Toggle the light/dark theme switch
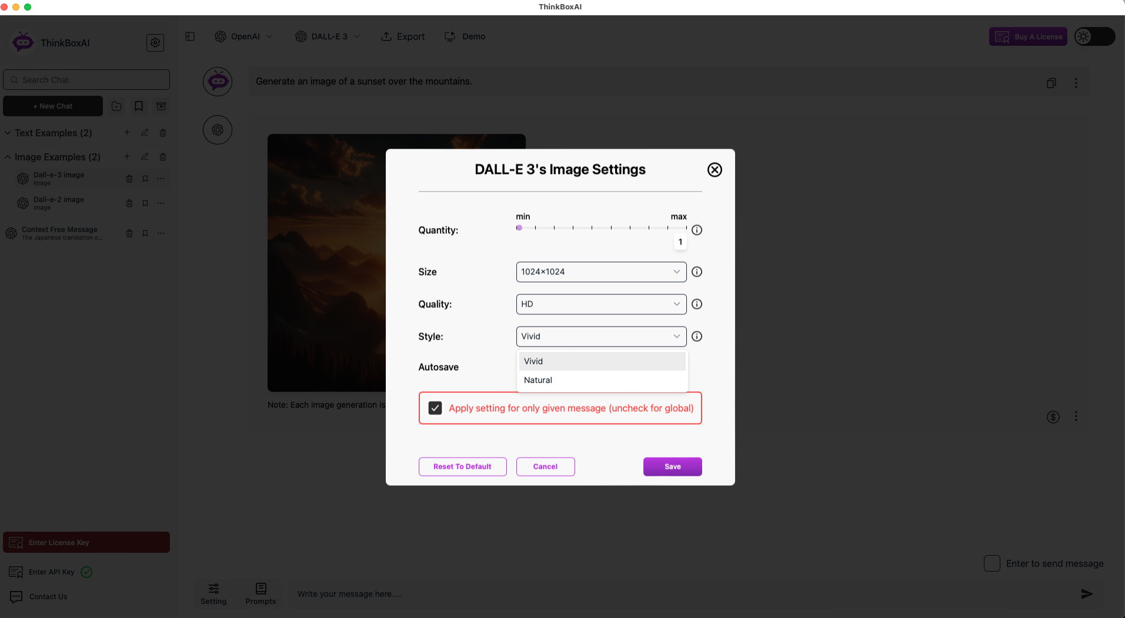 click(1094, 36)
